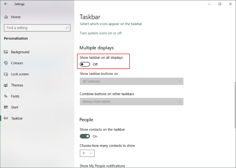
Task: Open the All taskbars dropdown
Action: (x=131, y=81)
